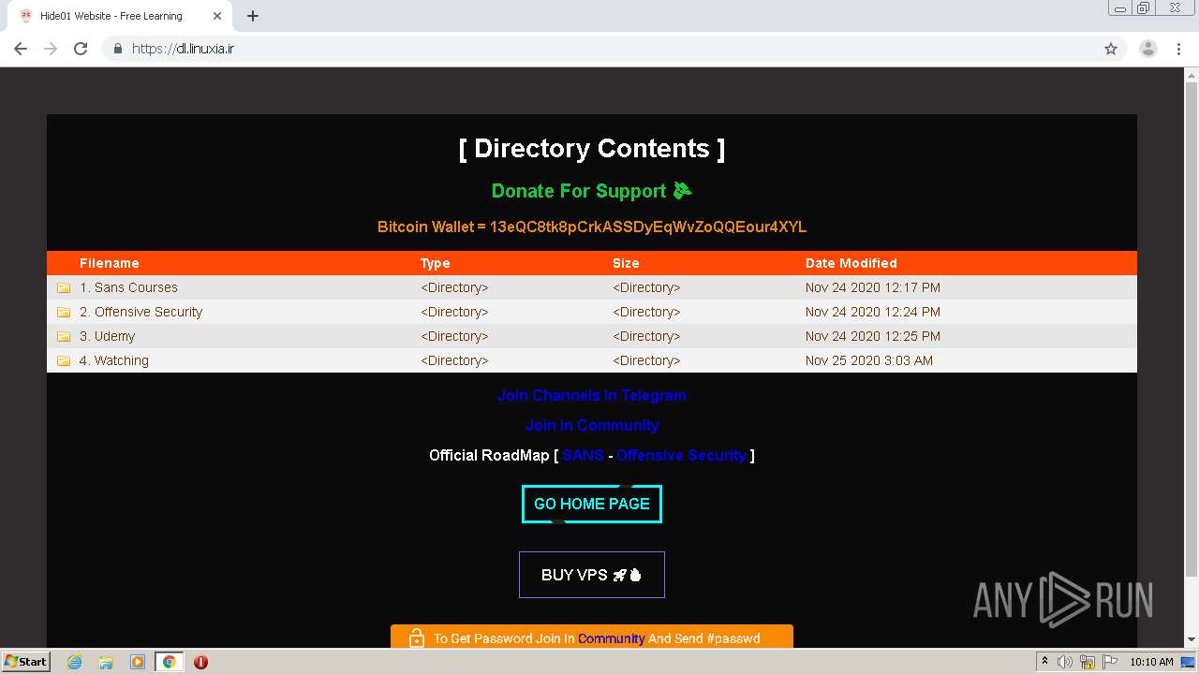Click the browser forward arrow
The width and height of the screenshot is (1199, 674).
click(x=51, y=49)
